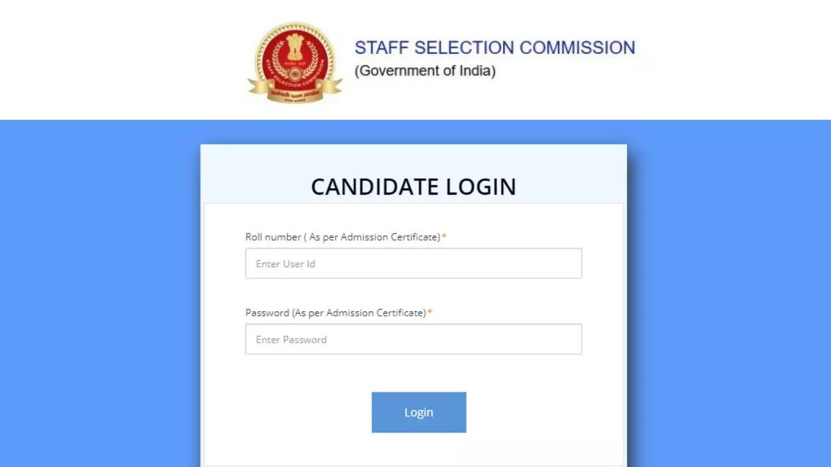Click the (Government of India) subtitle
Image resolution: width=831 pixels, height=467 pixels.
[425, 71]
